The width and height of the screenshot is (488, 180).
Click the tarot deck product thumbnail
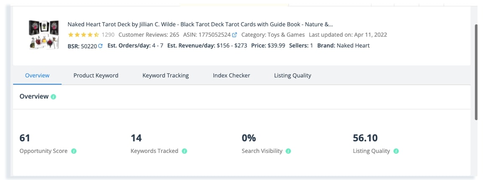pyautogui.click(x=44, y=35)
